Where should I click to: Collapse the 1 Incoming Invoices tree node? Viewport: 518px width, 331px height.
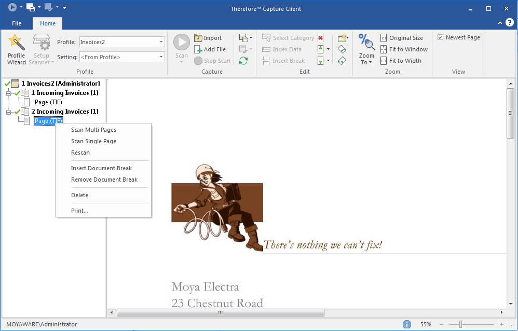8,93
